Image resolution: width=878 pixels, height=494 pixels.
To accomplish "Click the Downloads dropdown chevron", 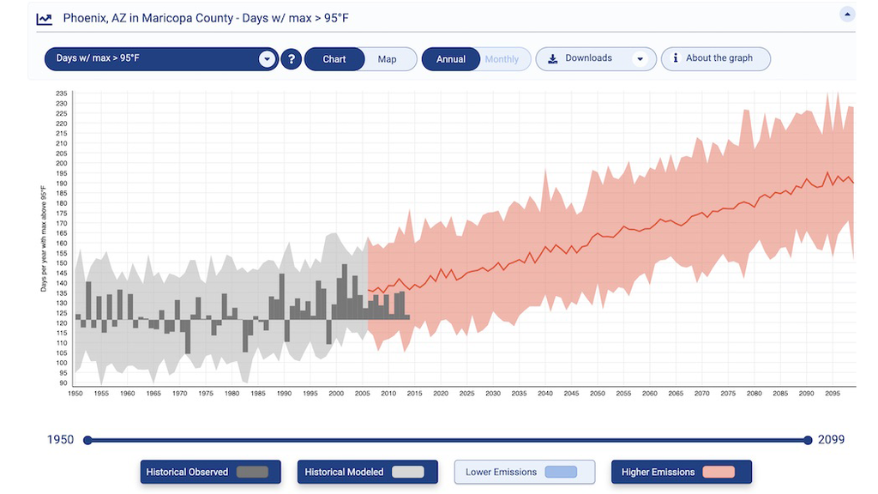I will [640, 58].
